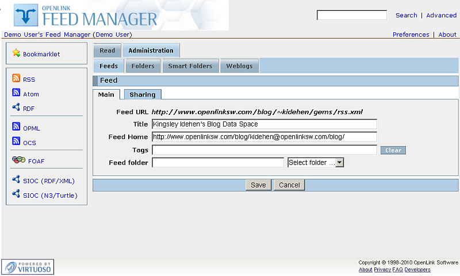The image size is (460, 276).
Task: Focus the Tags input field
Action: [264, 150]
